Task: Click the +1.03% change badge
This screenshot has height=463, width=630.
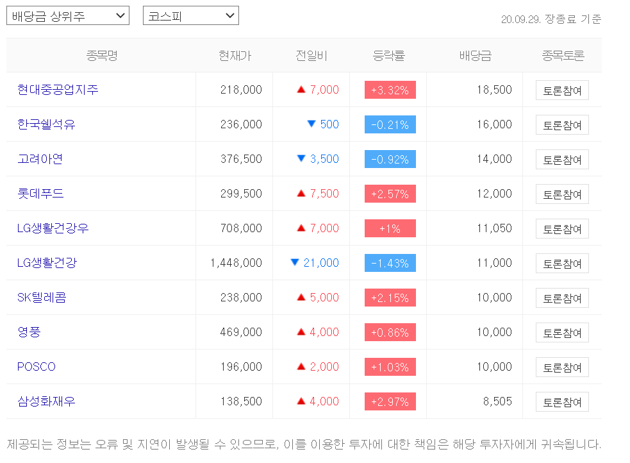Action: click(x=390, y=367)
